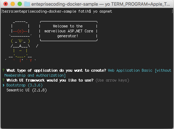This screenshot has width=174, height=129.
Task: Click the red close window button
Action: coord(6,4)
